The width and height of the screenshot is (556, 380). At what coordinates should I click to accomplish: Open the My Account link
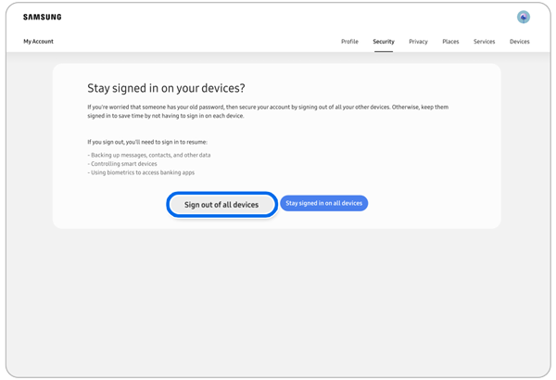(x=38, y=42)
